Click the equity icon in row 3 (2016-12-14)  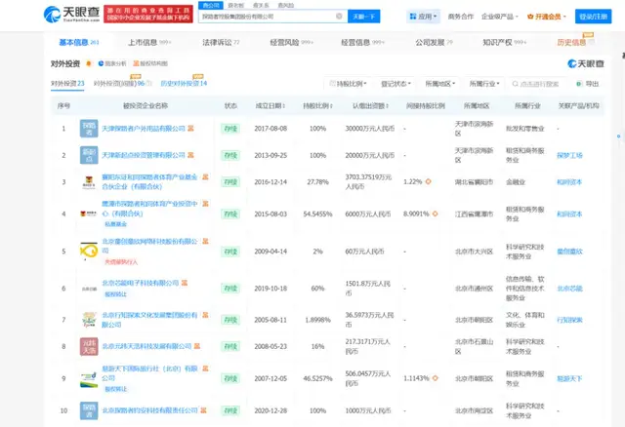[x=205, y=177]
